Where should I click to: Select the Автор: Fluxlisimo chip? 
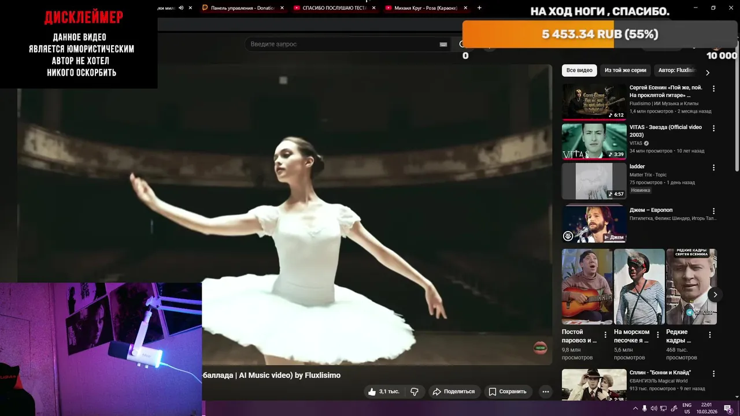(x=676, y=70)
